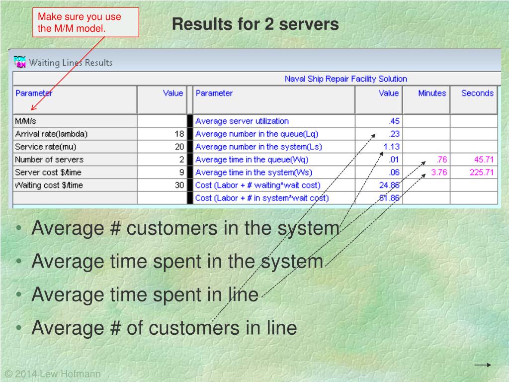Select Wq value .01
509x382 pixels.
(394, 160)
